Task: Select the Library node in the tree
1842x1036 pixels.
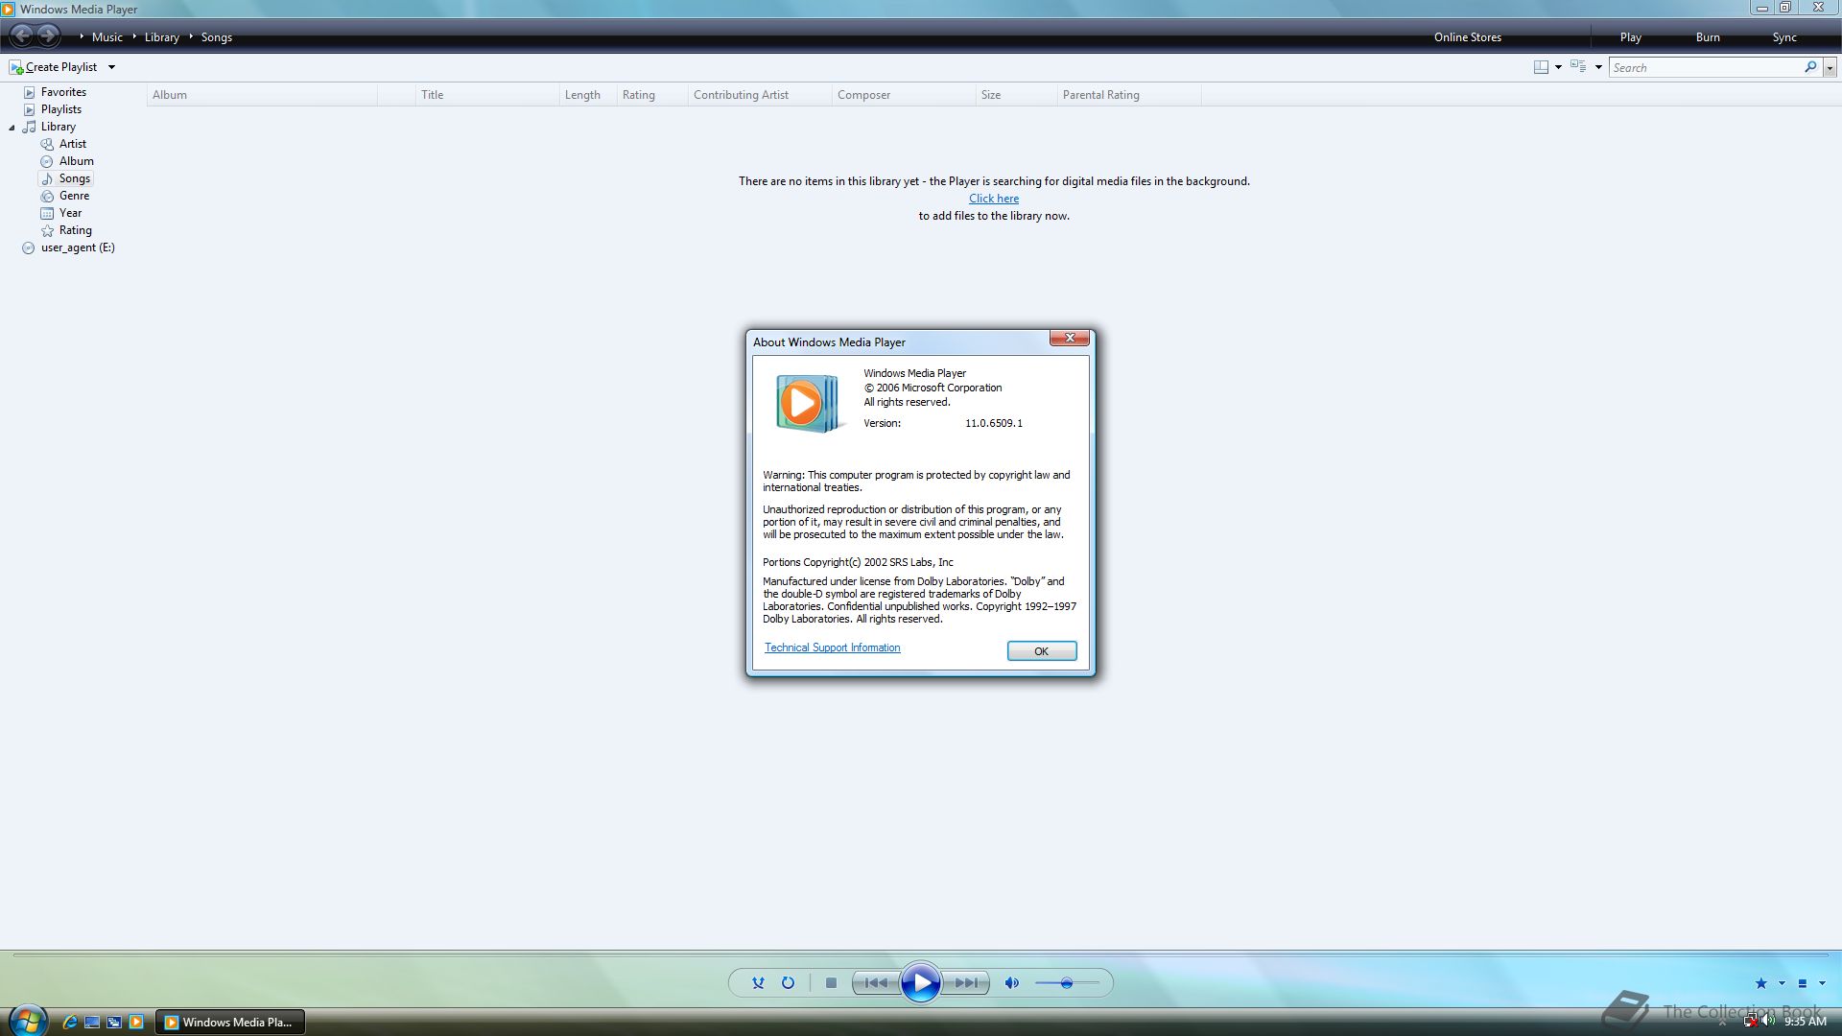Action: pos(58,127)
